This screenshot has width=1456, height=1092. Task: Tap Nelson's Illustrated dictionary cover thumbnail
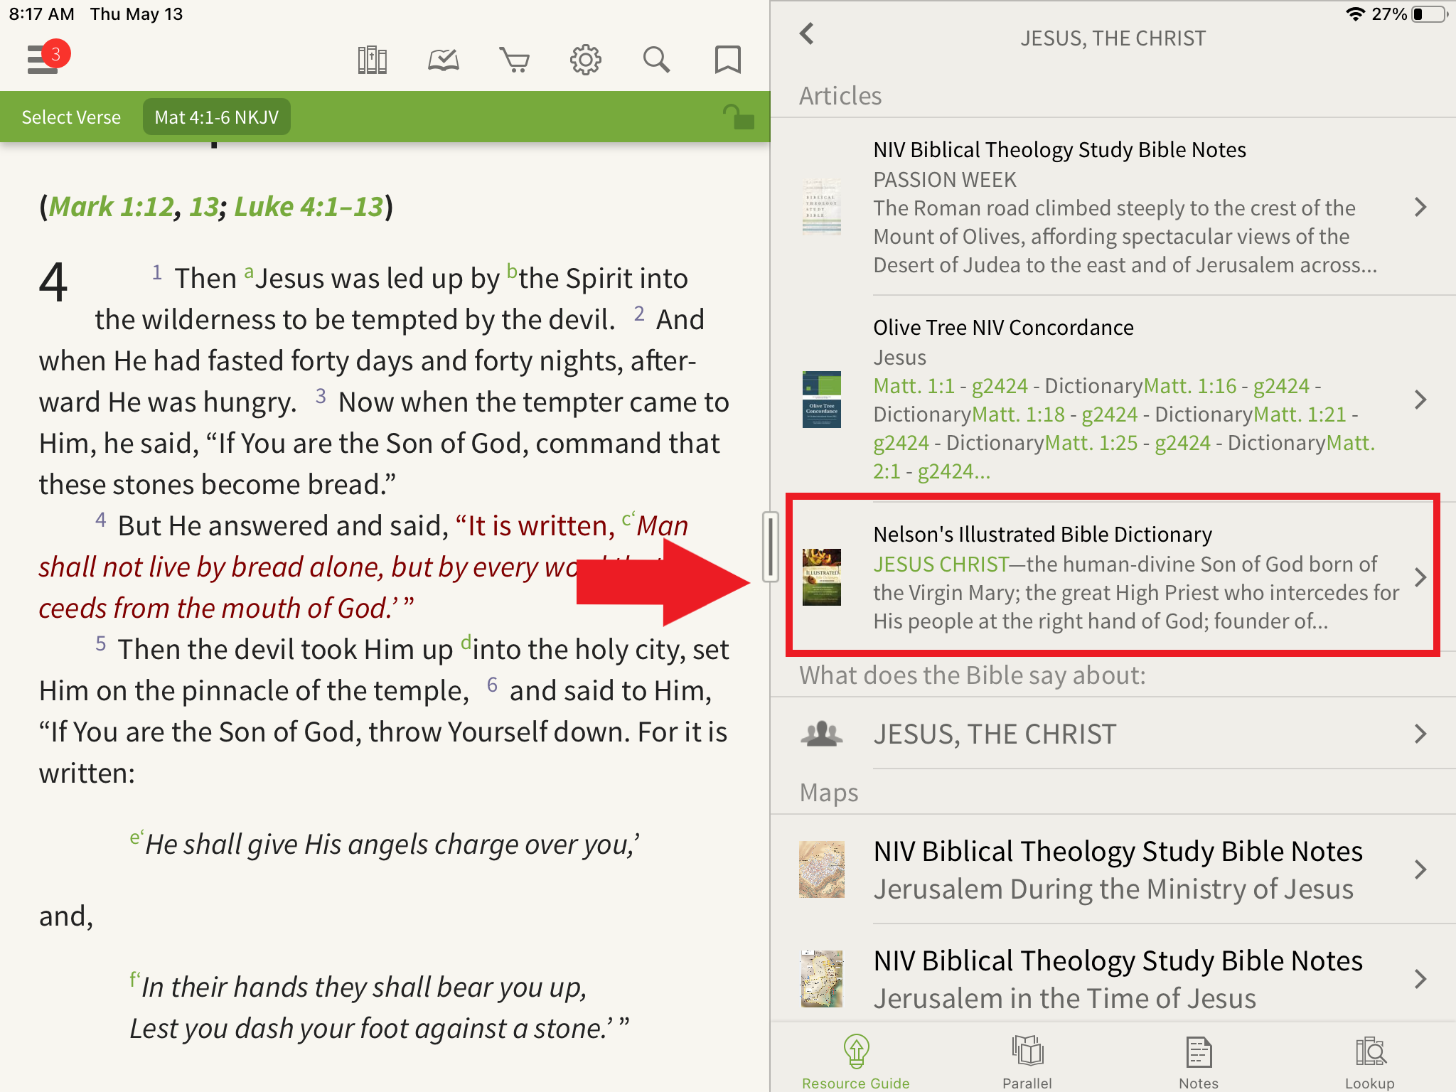point(821,577)
